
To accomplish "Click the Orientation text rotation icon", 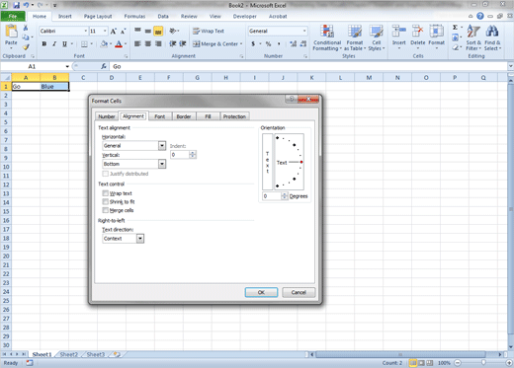I will coord(173,31).
